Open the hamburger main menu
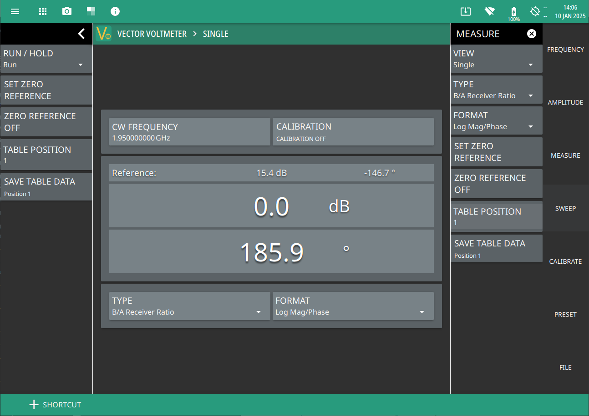 point(15,11)
